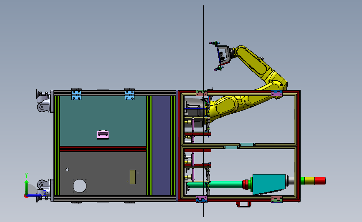362x222 pixels.
Task: Select the dark gray panel with the round hole
Action: click(103, 174)
